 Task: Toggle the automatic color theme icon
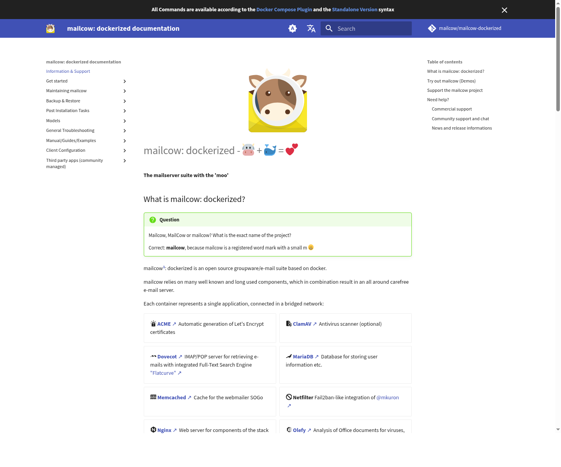(x=293, y=28)
